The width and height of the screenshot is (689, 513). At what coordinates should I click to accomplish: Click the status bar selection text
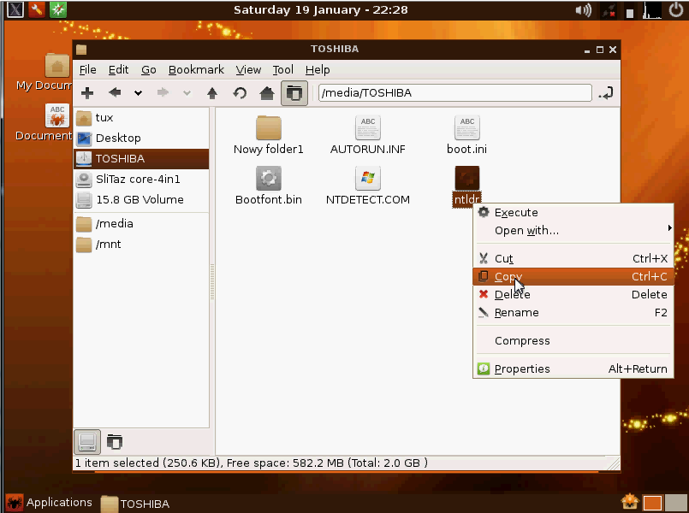[251, 463]
